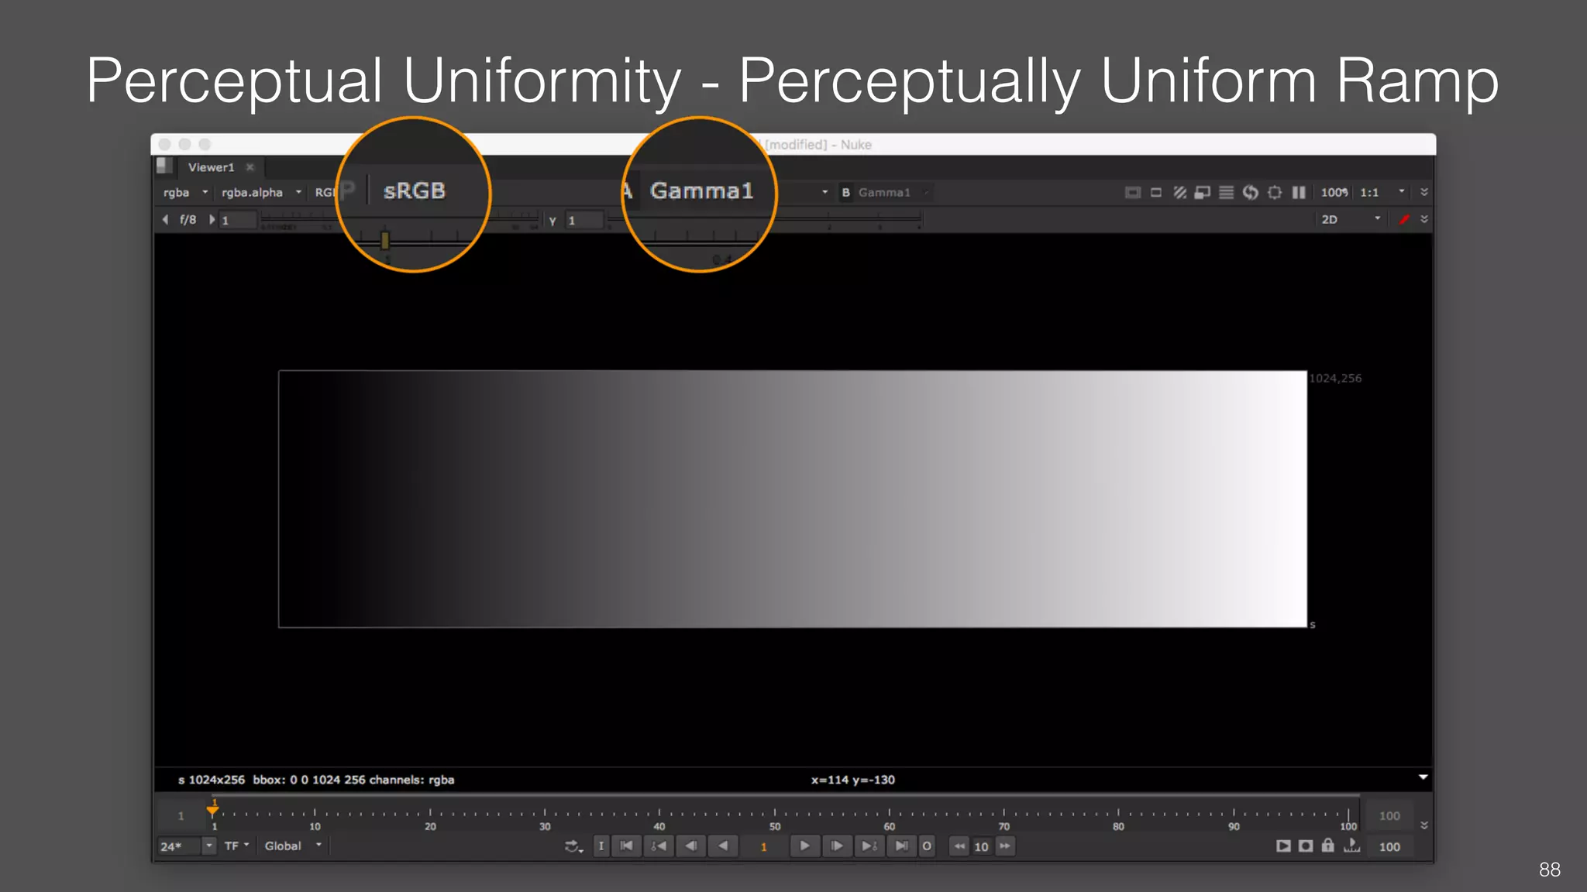The image size is (1587, 892).
Task: Expand the timeline double-chevron at right
Action: click(x=1424, y=825)
